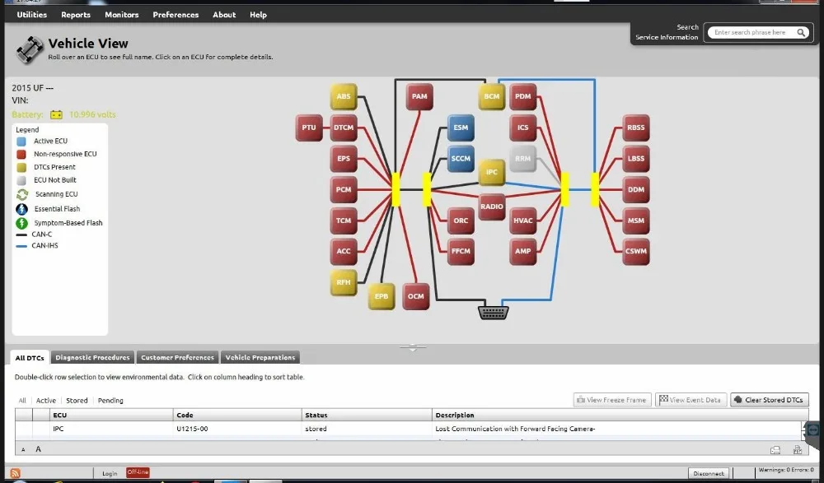Select the EPS ECU node
824x483 pixels.
[x=344, y=159]
